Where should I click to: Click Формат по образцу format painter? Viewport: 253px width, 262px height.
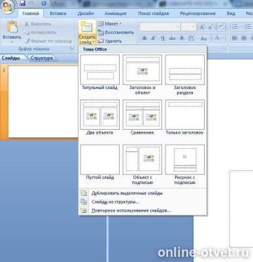[48, 41]
